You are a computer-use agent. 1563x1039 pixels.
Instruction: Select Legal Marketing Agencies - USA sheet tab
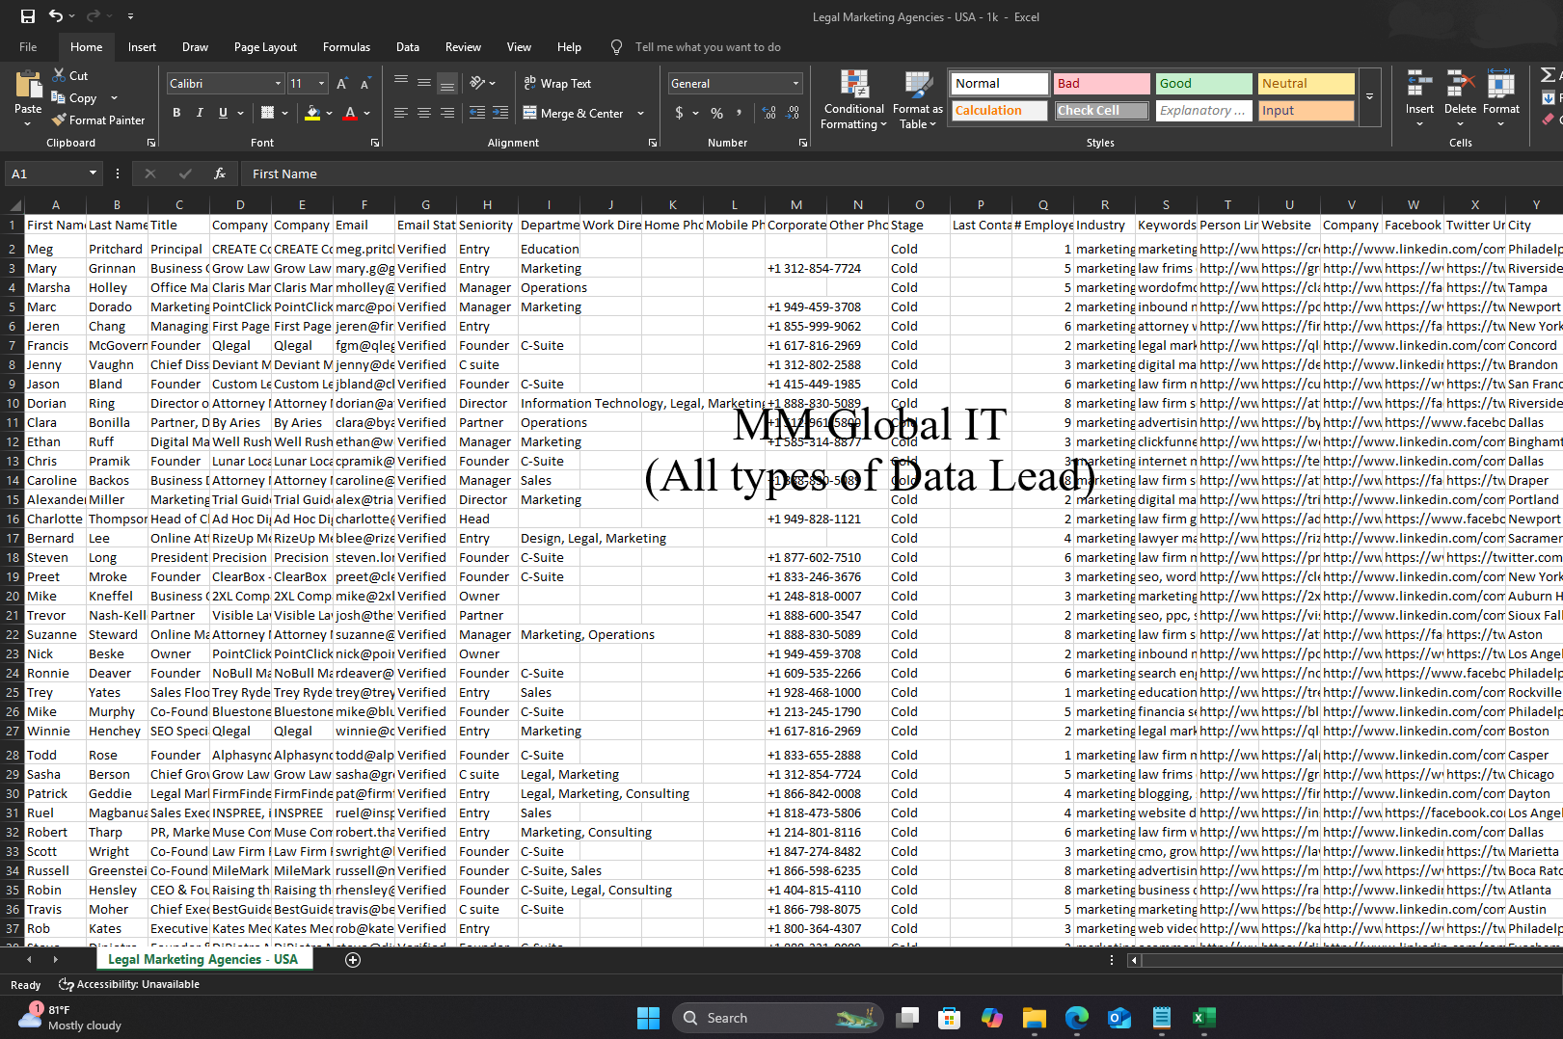point(202,960)
